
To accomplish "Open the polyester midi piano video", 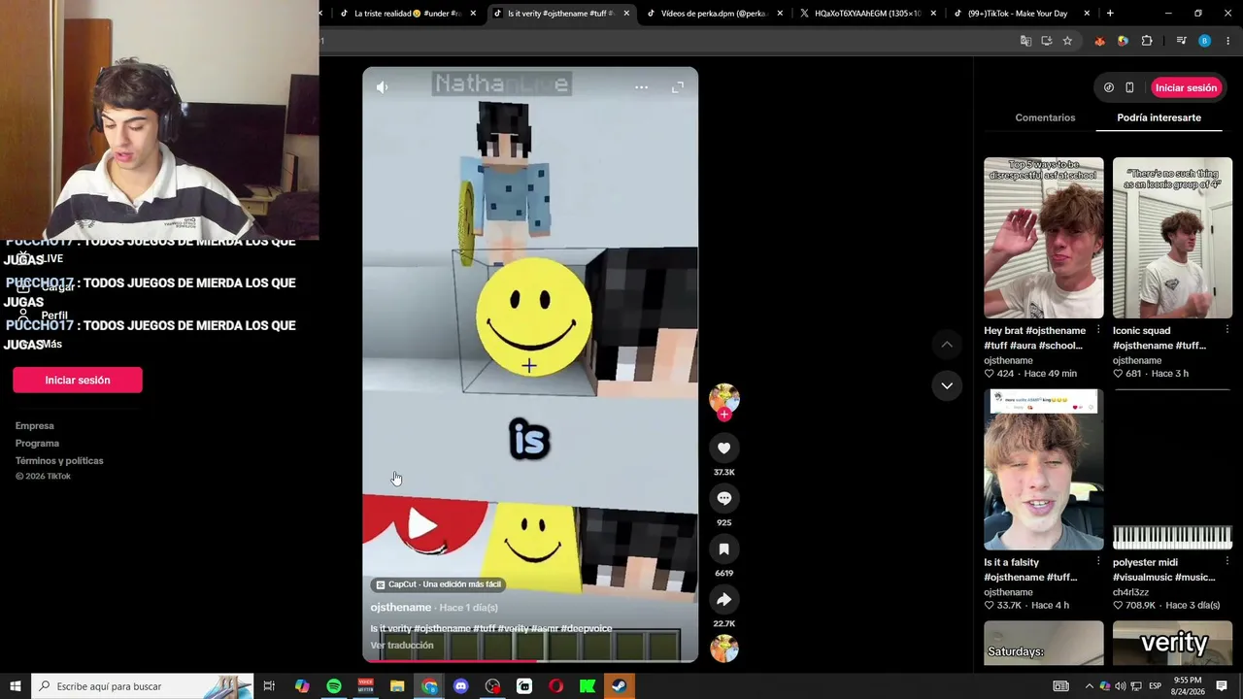I will (1172, 470).
